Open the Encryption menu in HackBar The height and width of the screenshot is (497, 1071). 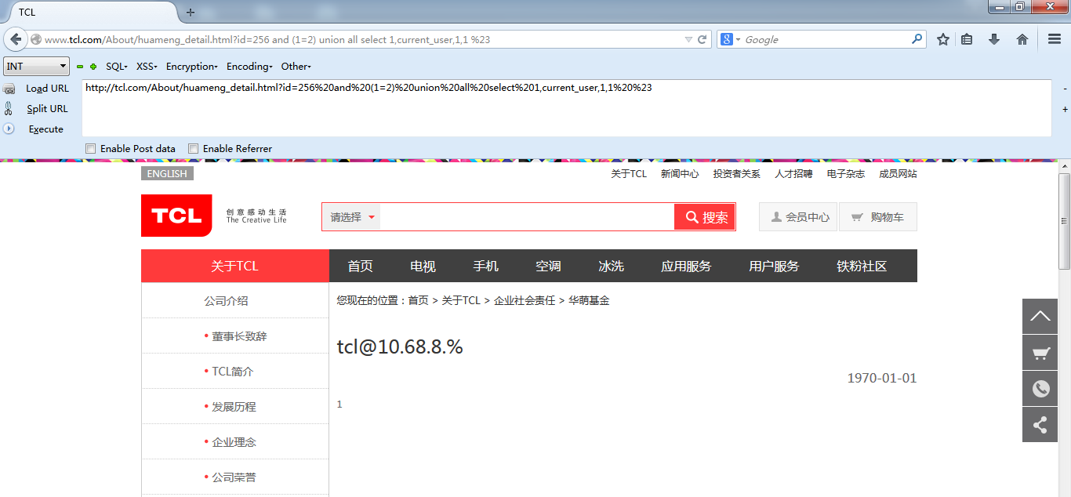pyautogui.click(x=192, y=67)
